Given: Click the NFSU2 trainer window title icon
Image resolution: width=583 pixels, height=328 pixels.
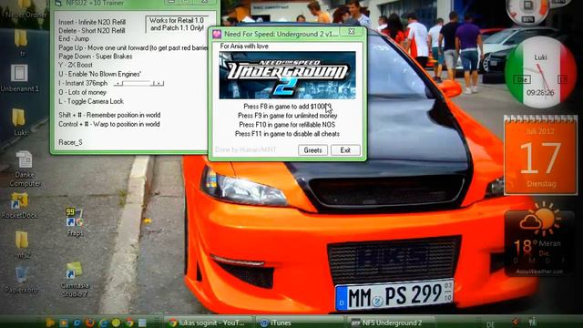Looking at the screenshot, I should (x=58, y=3).
